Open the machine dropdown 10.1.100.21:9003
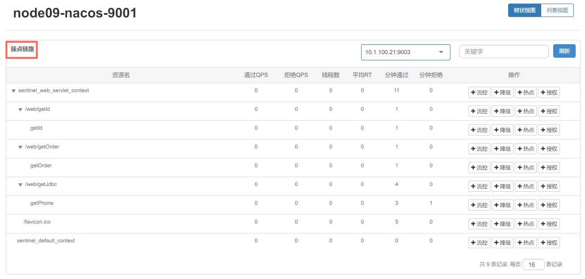This screenshot has width=585, height=279. 405,52
